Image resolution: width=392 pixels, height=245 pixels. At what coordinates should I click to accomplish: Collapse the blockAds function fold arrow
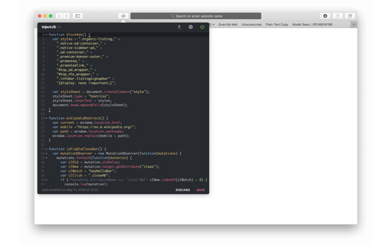pos(46,35)
